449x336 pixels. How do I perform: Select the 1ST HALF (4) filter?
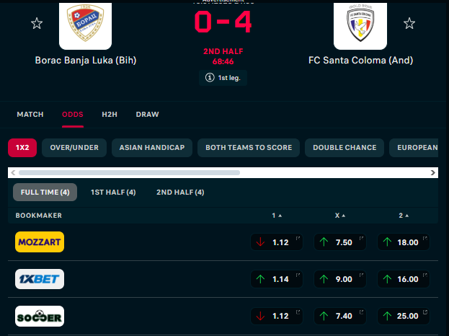coord(113,193)
